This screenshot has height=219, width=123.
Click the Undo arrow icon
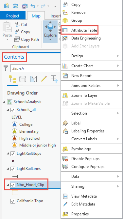(33, 6)
